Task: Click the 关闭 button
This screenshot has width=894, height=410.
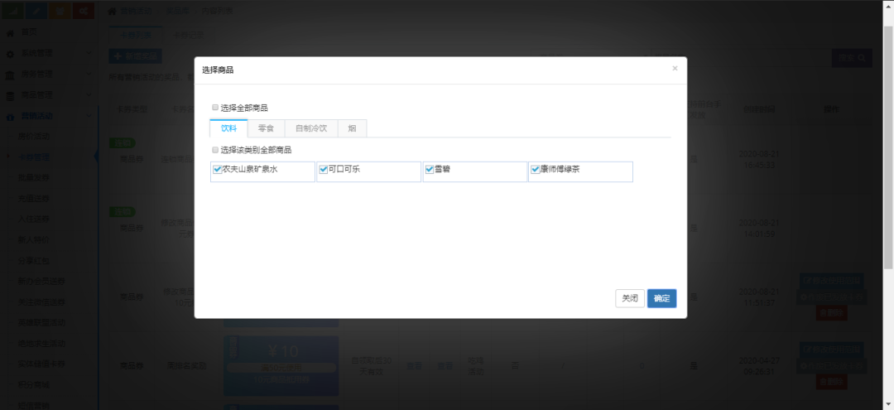Action: coord(630,298)
